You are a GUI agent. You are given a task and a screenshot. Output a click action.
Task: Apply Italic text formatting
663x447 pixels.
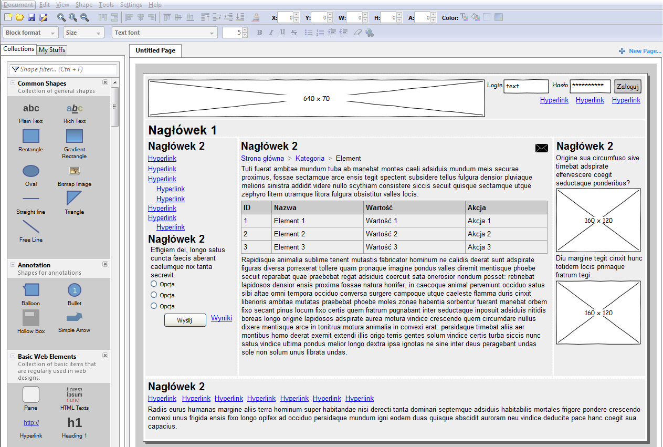pyautogui.click(x=271, y=33)
